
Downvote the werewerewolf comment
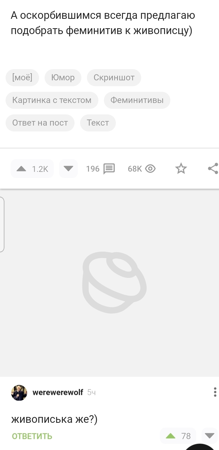[210, 436]
